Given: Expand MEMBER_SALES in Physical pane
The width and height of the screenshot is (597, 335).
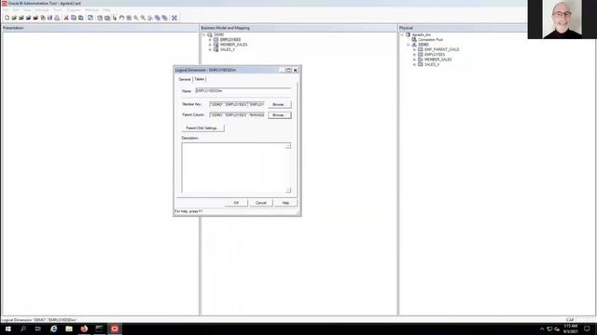Looking at the screenshot, I should coord(414,60).
